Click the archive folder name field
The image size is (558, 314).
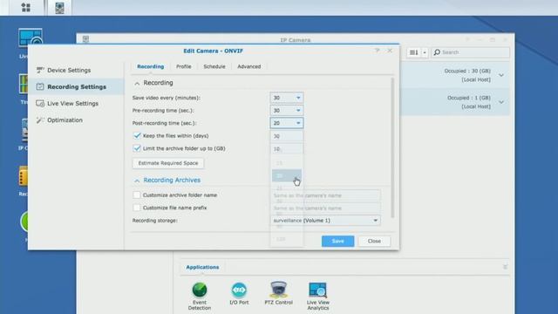[325, 195]
